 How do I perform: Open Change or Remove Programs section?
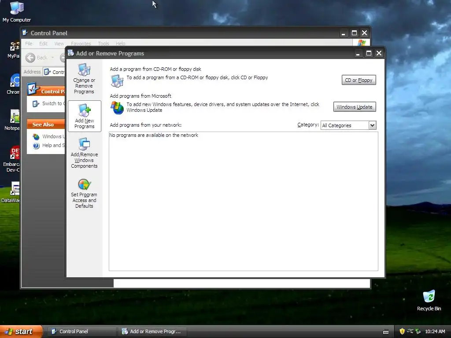click(x=84, y=78)
